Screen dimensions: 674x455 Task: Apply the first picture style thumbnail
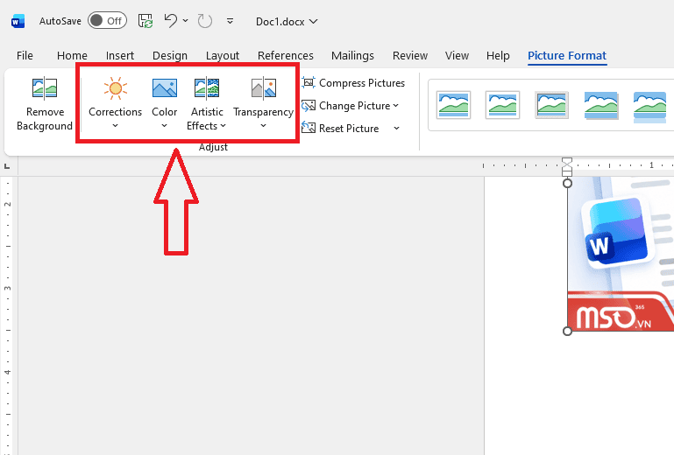coord(453,105)
